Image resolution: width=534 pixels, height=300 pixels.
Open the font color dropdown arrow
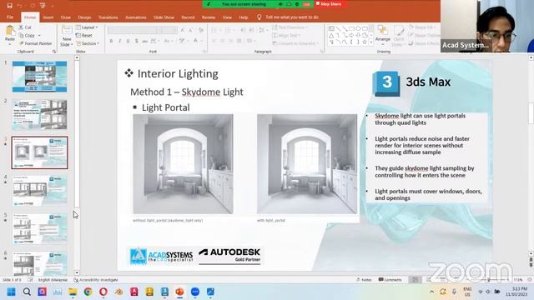pos(201,41)
